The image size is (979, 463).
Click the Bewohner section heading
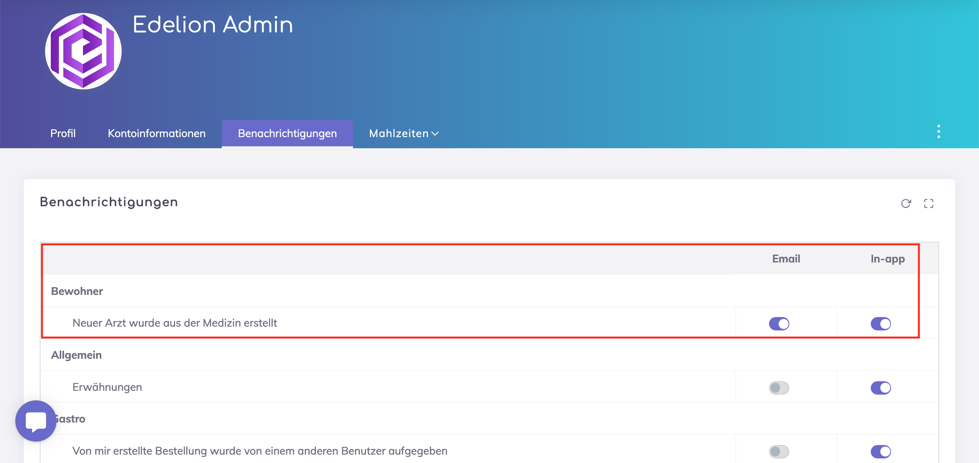(x=77, y=291)
